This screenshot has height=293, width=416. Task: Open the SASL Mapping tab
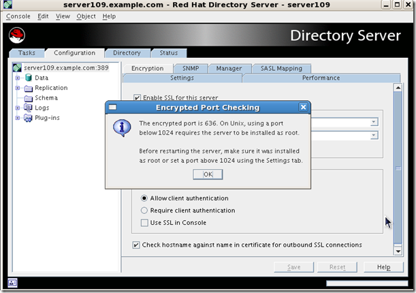coord(281,68)
